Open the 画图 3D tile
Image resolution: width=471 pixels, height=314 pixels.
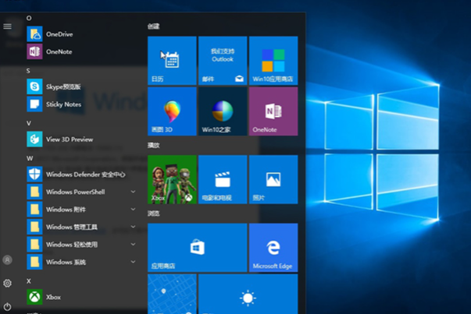pos(172,110)
